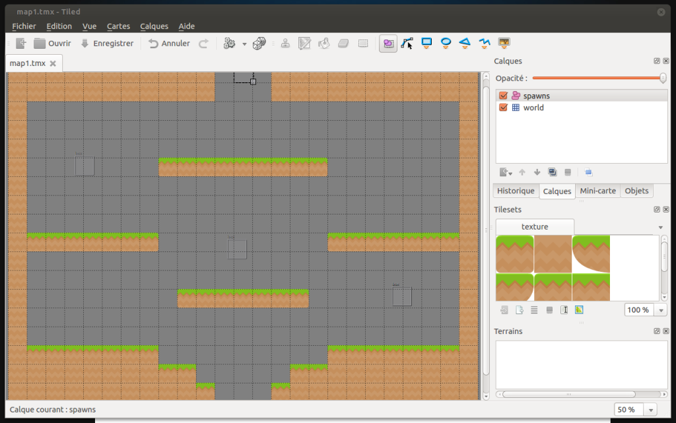This screenshot has width=676, height=423.
Task: Open the new layer dropdown
Action: tap(506, 172)
